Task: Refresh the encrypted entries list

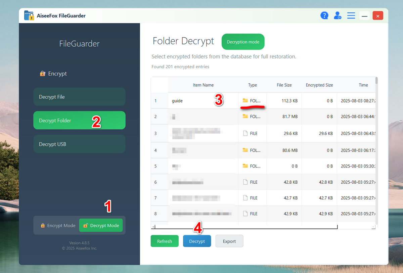Action: (x=165, y=241)
